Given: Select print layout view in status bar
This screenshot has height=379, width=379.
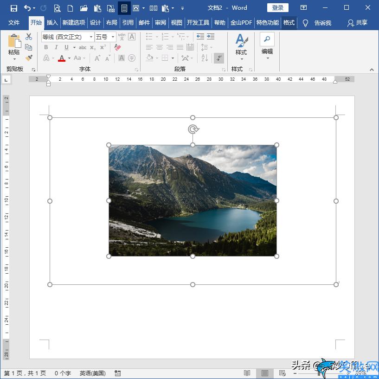Looking at the screenshot, I should point(265,373).
